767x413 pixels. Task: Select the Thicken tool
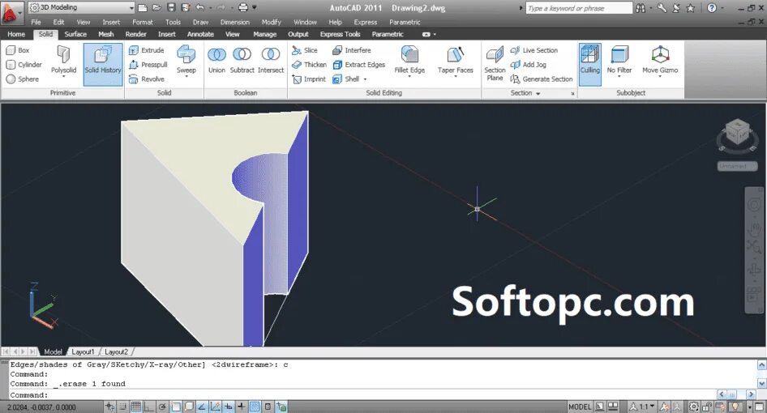click(x=309, y=65)
